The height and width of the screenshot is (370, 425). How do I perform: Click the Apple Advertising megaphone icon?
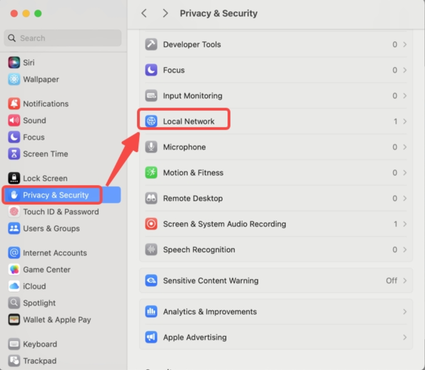pyautogui.click(x=151, y=337)
